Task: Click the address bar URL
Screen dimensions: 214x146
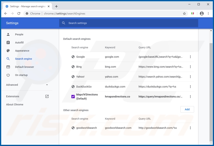Action: coord(64,13)
